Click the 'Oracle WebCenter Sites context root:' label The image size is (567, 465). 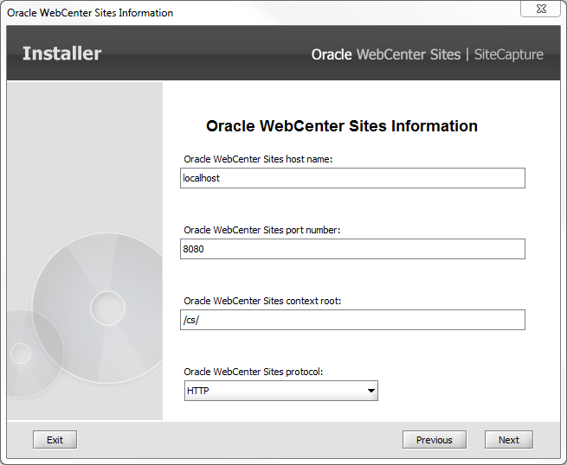coord(262,301)
